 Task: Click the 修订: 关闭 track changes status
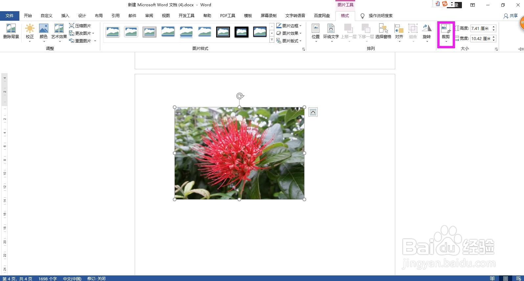[x=96, y=279]
